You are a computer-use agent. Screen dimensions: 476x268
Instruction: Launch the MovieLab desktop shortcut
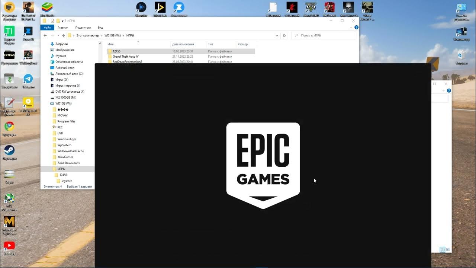coord(160,9)
